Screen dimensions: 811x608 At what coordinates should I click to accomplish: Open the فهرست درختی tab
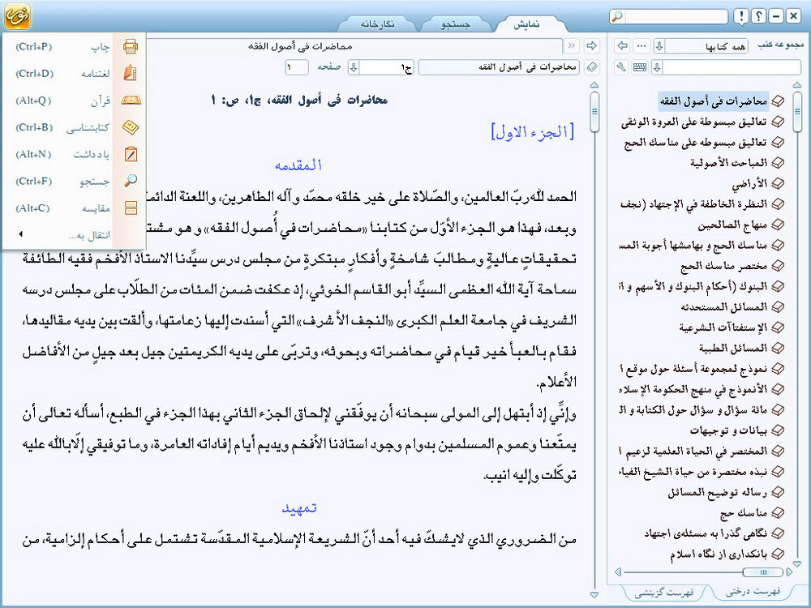(x=753, y=590)
